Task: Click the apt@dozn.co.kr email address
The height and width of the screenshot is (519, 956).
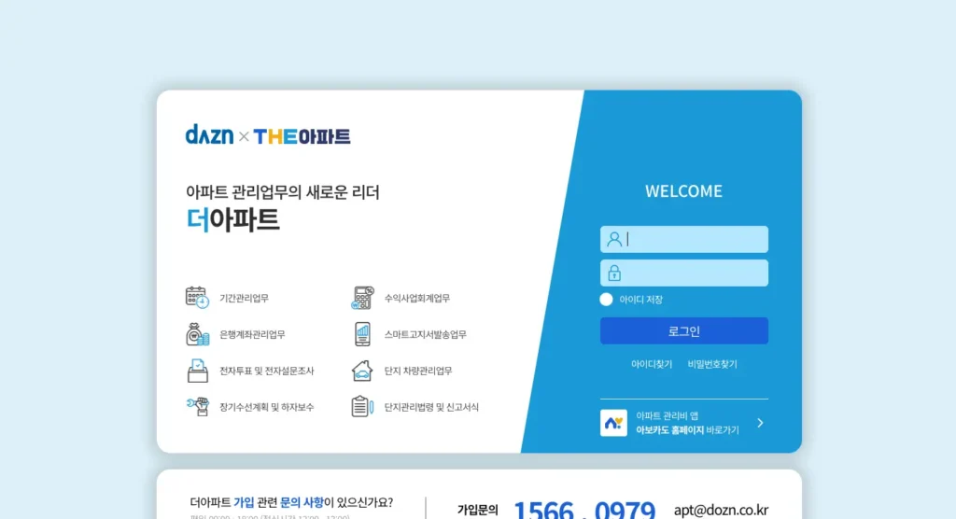Action: [x=721, y=510]
